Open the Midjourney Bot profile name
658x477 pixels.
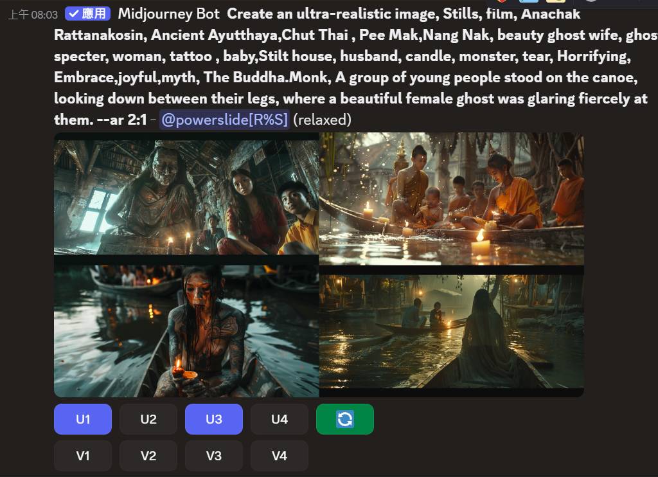point(169,14)
